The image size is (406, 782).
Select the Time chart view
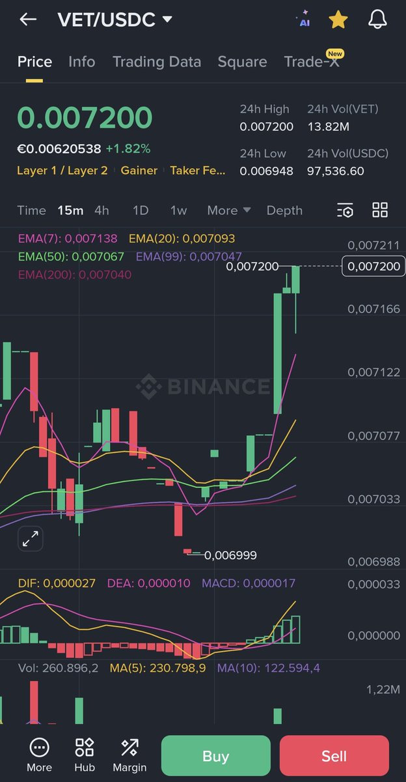click(x=32, y=210)
